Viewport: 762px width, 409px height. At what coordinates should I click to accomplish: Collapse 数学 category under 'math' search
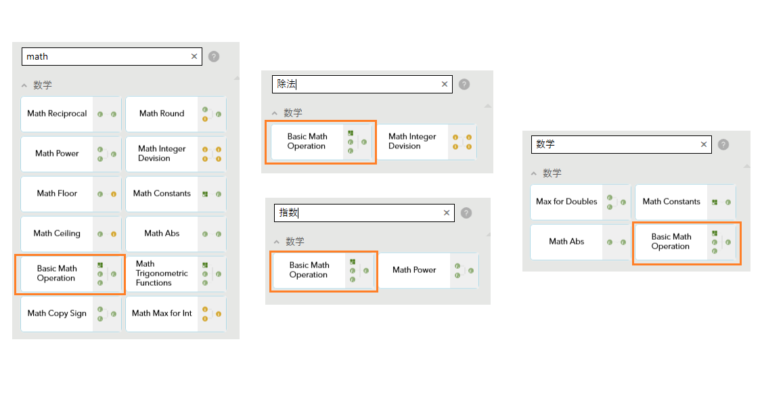(24, 86)
